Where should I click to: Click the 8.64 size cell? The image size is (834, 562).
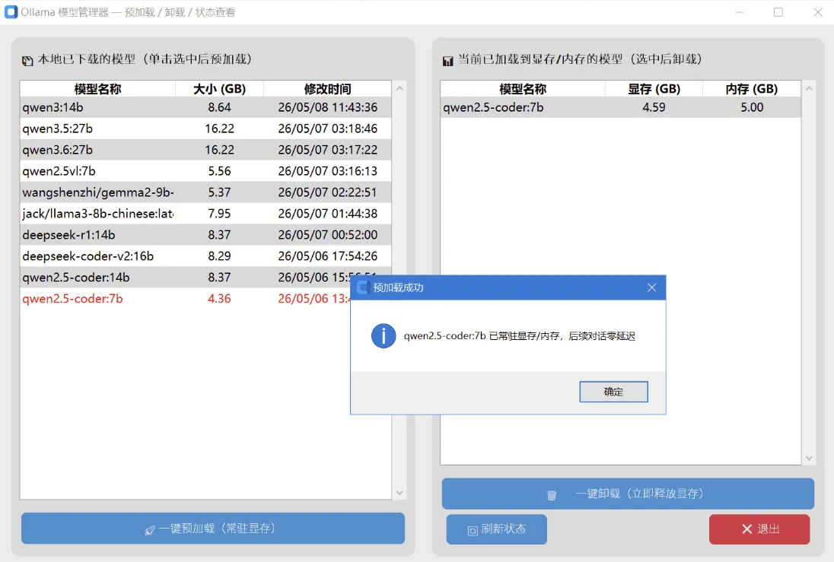(x=219, y=107)
